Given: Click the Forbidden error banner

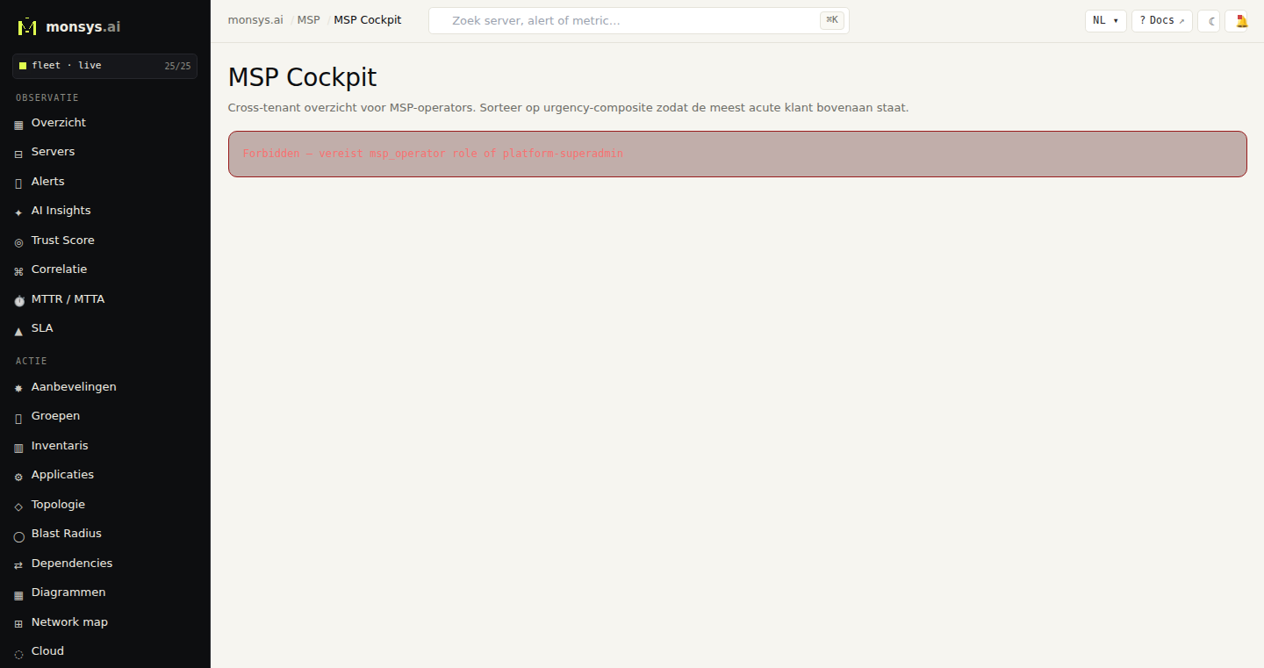Looking at the screenshot, I should coord(737,154).
